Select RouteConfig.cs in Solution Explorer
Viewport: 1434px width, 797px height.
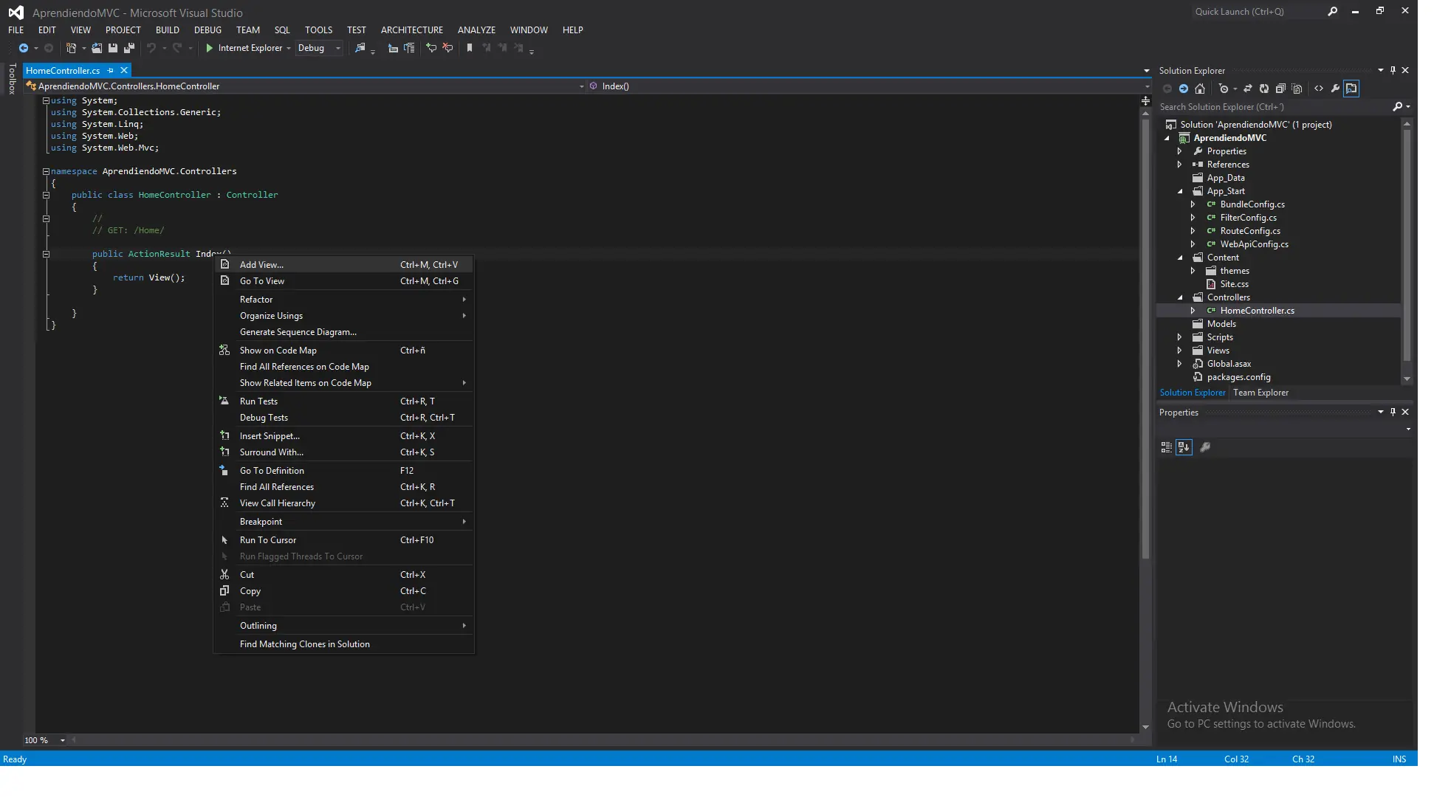[x=1250, y=231]
